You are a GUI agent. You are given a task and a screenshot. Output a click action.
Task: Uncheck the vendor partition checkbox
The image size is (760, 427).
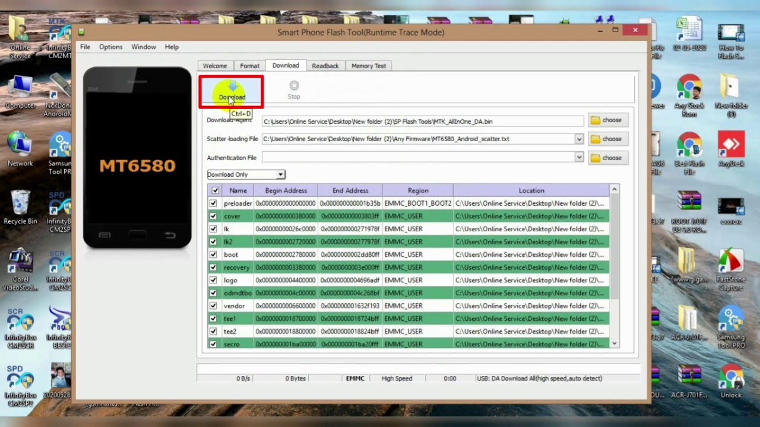213,305
